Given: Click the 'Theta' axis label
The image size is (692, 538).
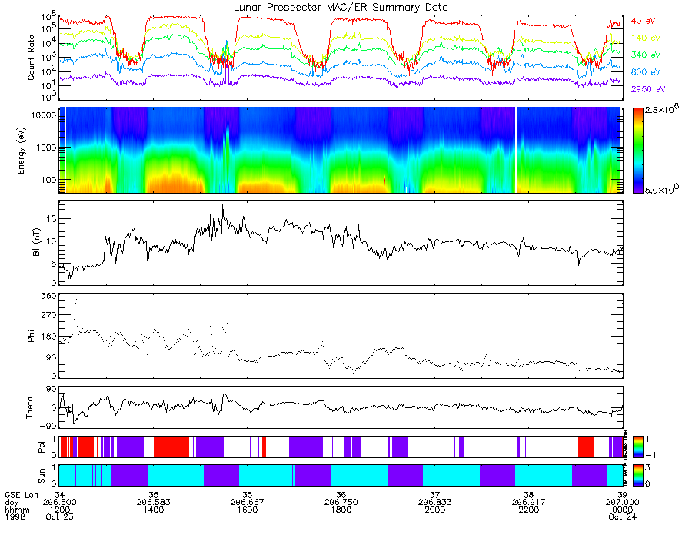Looking at the screenshot, I should coord(29,407).
